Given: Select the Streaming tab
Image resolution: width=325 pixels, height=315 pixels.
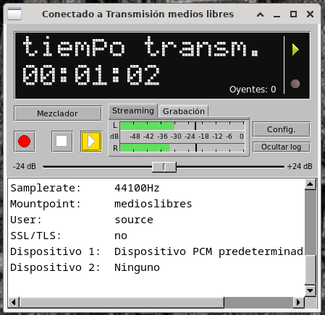Looking at the screenshot, I should click(x=133, y=111).
